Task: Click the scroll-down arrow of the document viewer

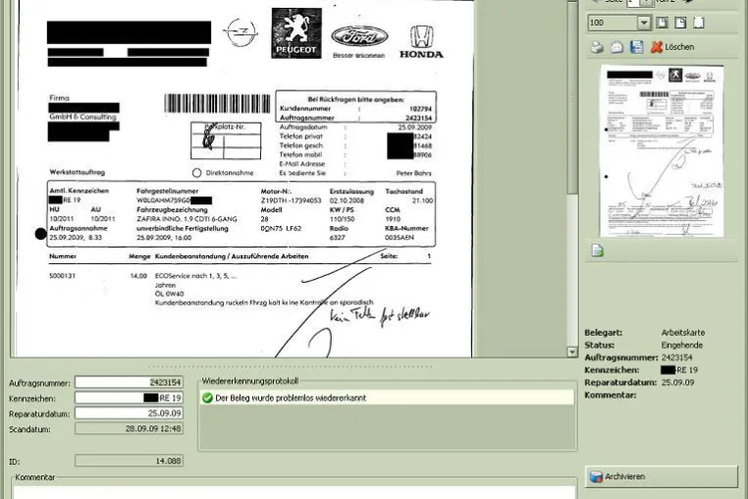Action: coord(572,352)
